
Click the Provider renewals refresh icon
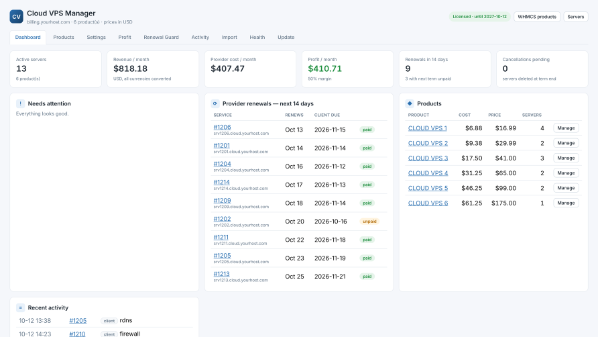click(215, 103)
